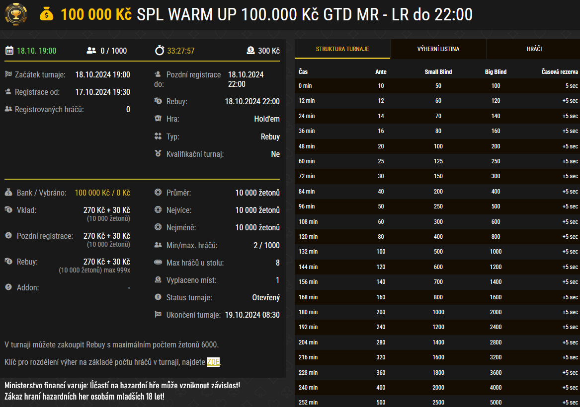Click the calendar start date icon
The width and height of the screenshot is (580, 407).
point(9,50)
